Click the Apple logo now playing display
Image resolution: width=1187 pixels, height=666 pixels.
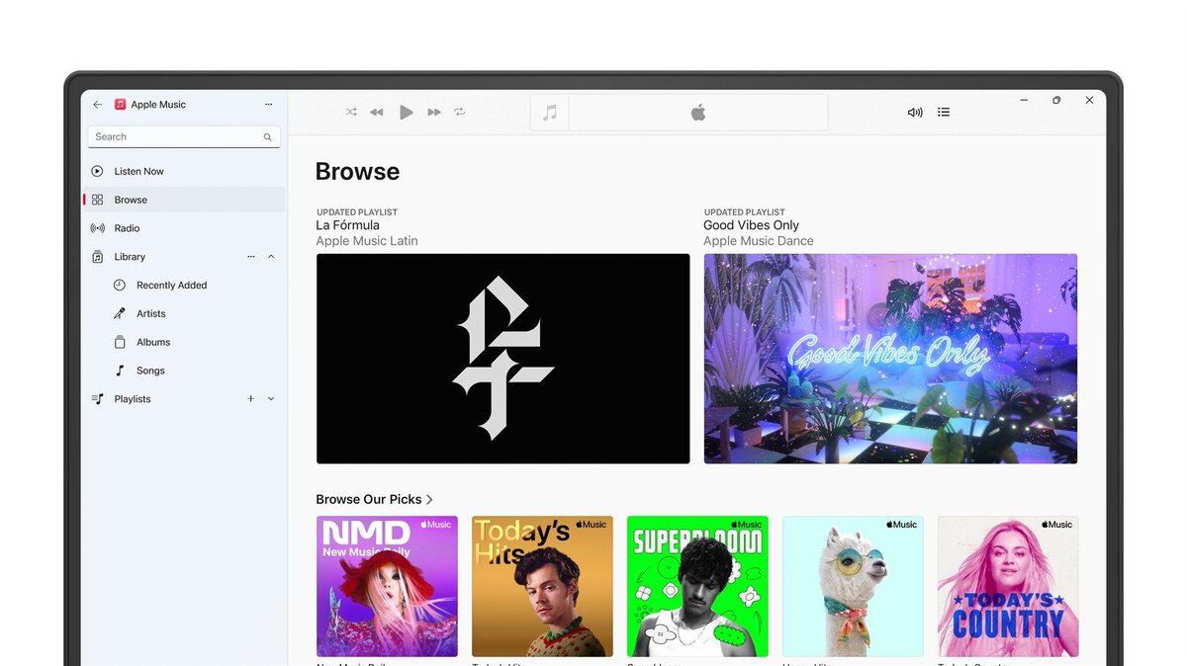tap(698, 113)
